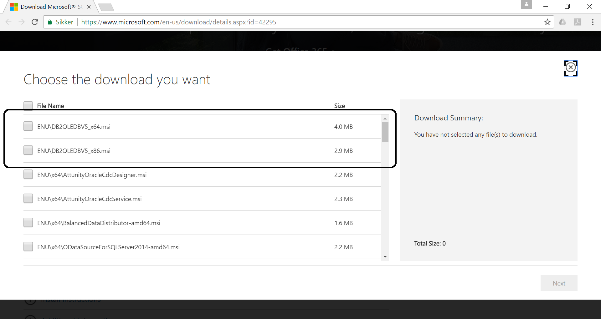View the secure lock site info
Image resolution: width=601 pixels, height=319 pixels.
coord(60,22)
